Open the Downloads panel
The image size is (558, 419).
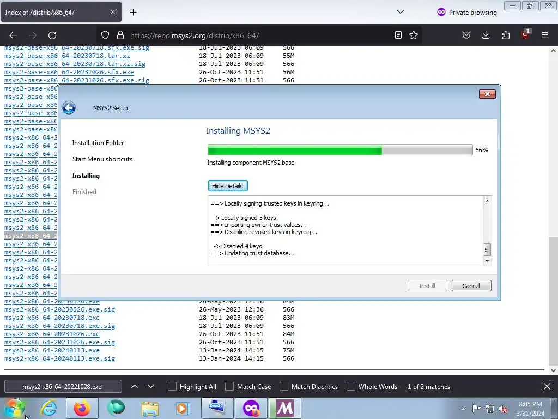click(x=486, y=35)
